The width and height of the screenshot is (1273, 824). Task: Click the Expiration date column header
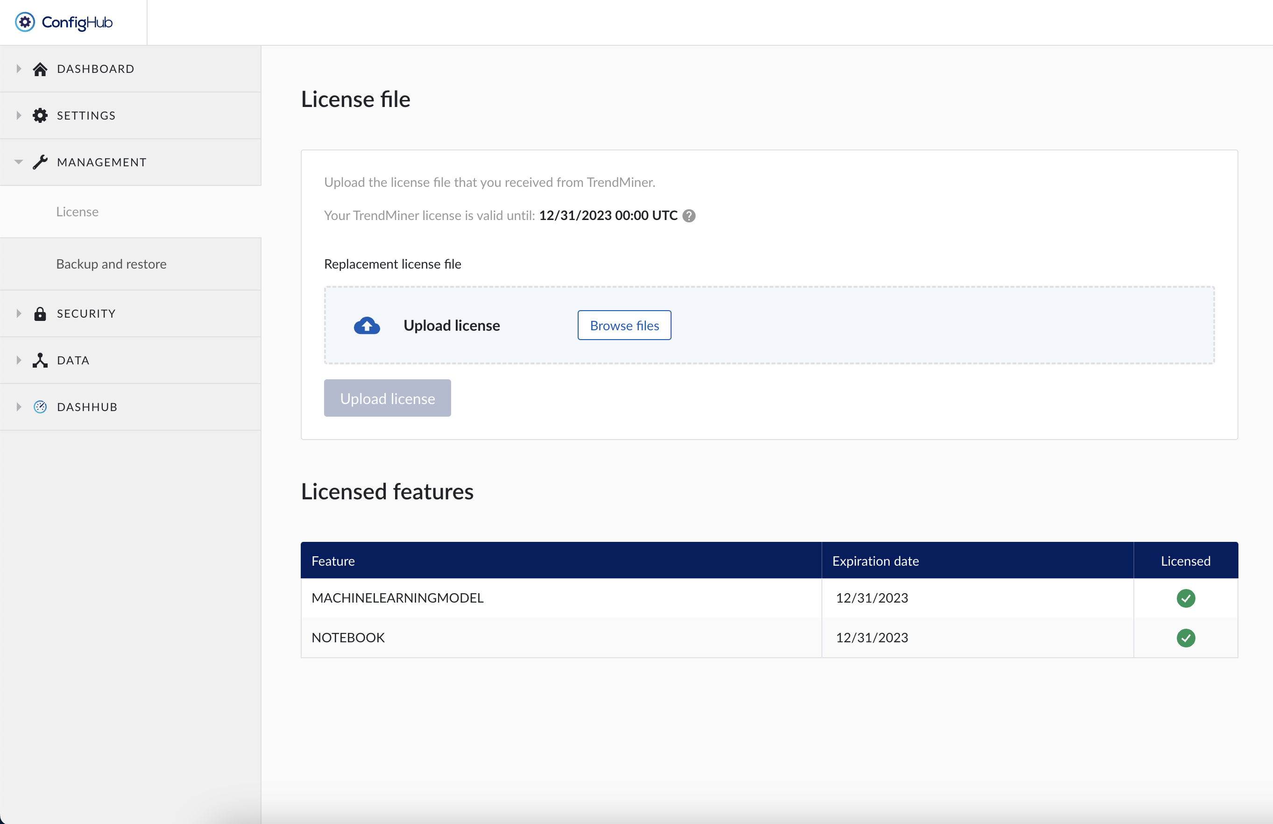(x=977, y=561)
